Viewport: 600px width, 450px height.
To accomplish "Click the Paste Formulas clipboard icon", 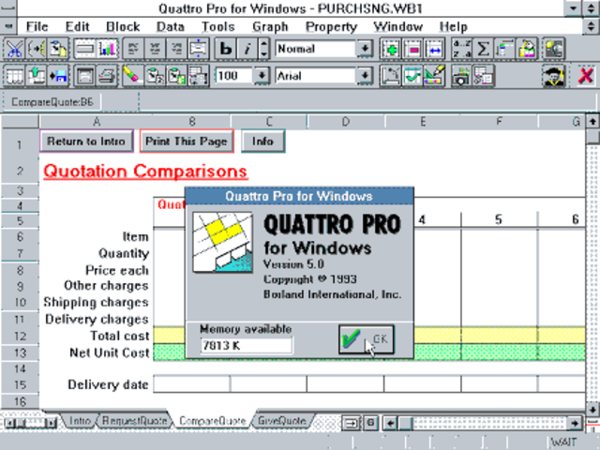I will click(155, 76).
